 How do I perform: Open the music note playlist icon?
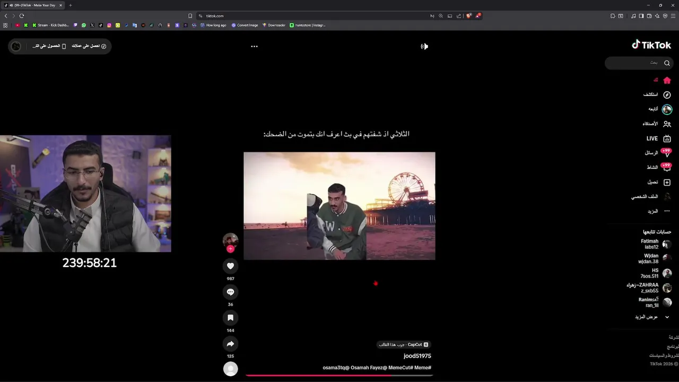pos(633,16)
